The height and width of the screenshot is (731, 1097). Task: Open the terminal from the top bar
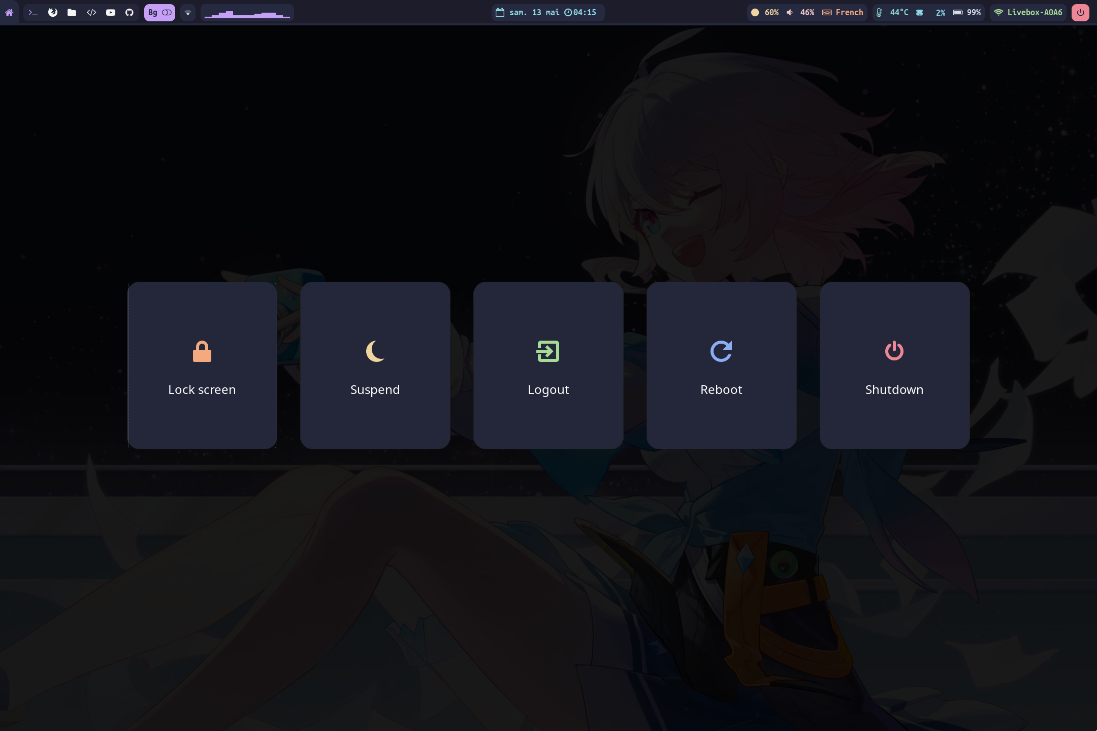tap(34, 12)
